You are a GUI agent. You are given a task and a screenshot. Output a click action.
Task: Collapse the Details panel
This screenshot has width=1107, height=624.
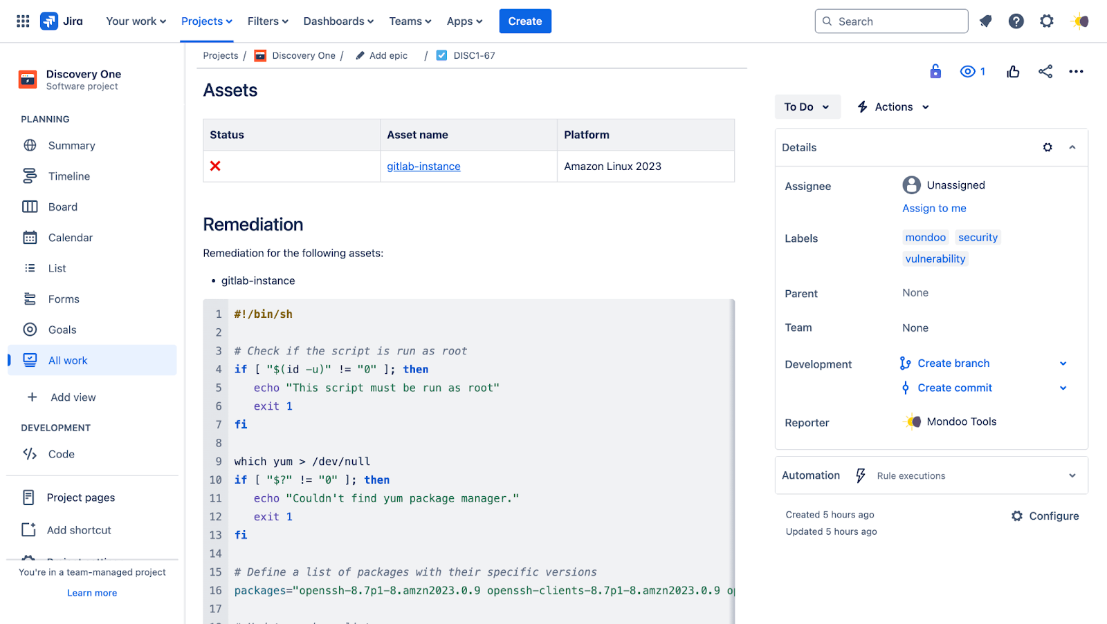(1072, 147)
